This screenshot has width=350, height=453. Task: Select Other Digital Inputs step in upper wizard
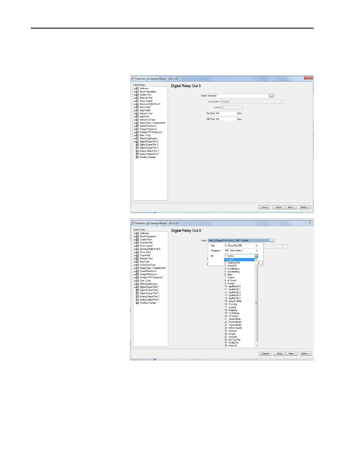point(148,138)
